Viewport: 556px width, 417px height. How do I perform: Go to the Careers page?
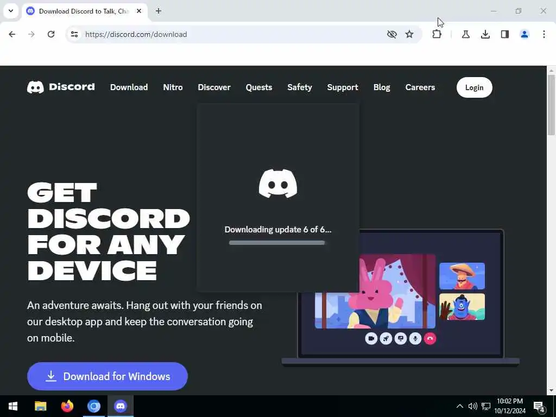420,87
